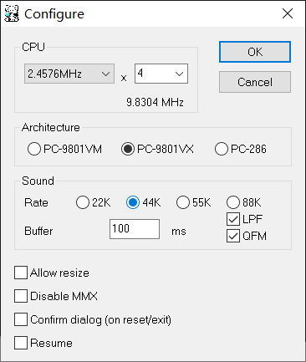Select PC-9801VM architecture
Viewport: 306px width, 362px height.
34,149
